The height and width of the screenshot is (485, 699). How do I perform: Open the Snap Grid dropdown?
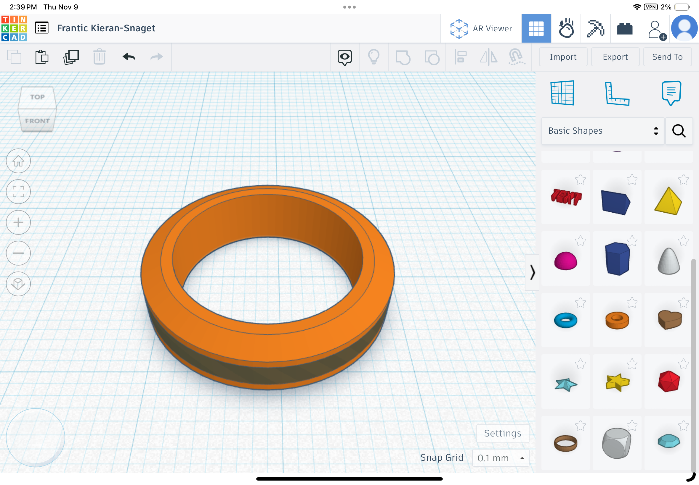coord(501,458)
